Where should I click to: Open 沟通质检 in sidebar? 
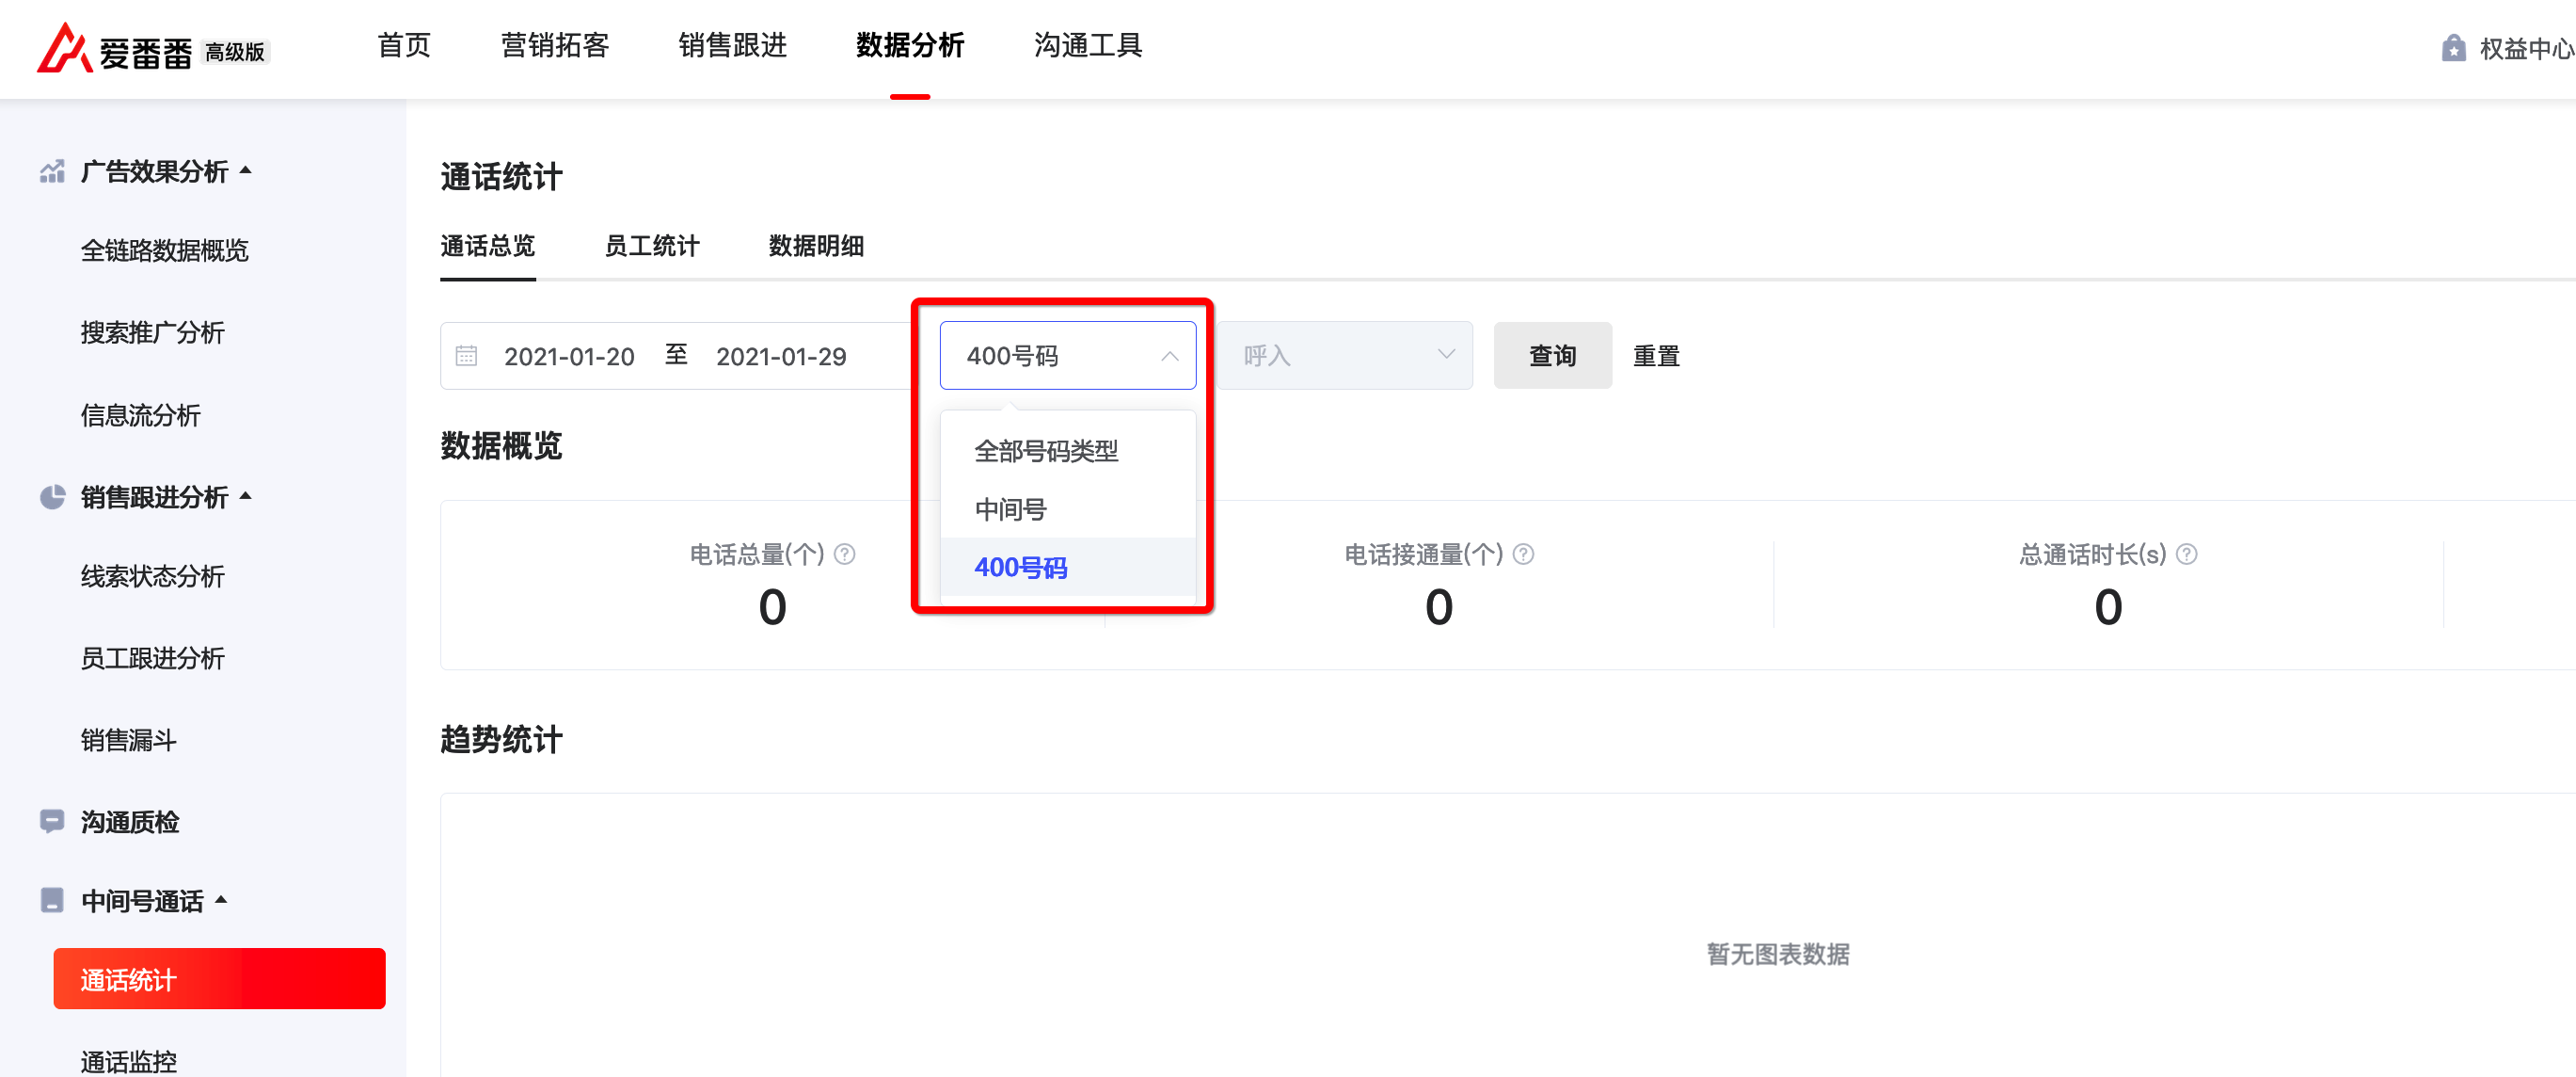[x=130, y=823]
